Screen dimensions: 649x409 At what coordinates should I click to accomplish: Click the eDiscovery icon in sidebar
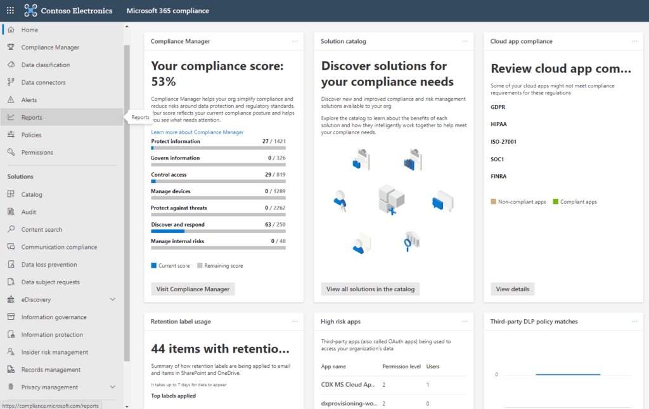(11, 299)
